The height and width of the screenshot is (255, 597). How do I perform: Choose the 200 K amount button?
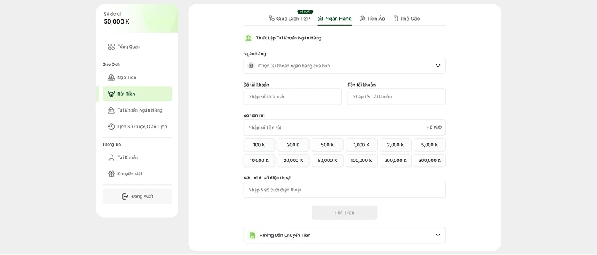pyautogui.click(x=293, y=145)
